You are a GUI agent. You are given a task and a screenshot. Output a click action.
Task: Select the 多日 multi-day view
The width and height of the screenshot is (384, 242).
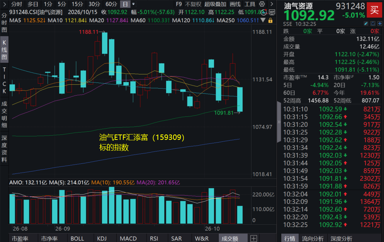click(x=33, y=4)
